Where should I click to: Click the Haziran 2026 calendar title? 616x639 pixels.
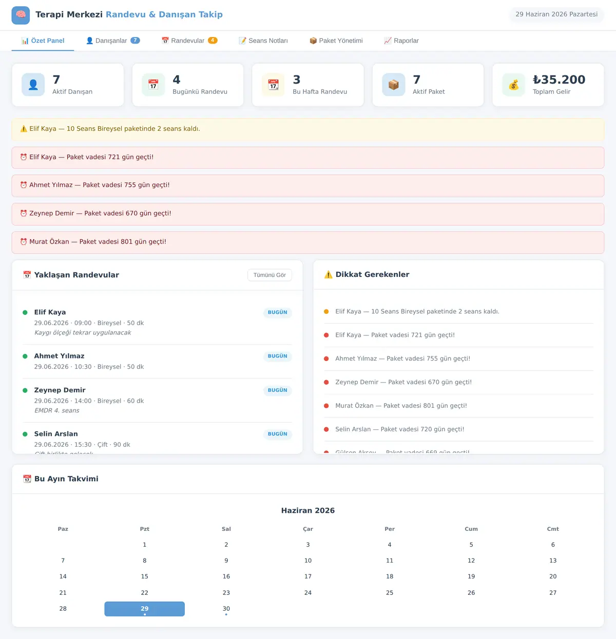point(308,511)
